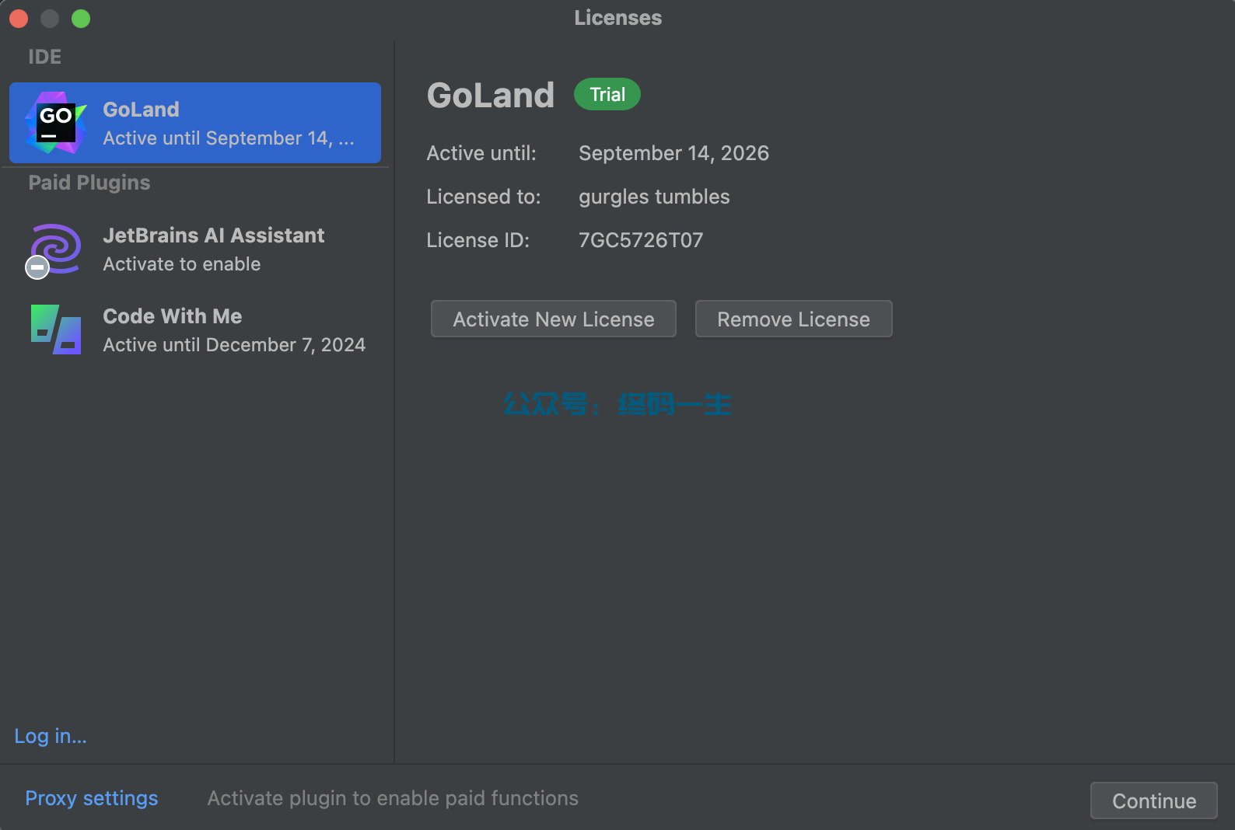Viewport: 1235px width, 830px height.
Task: Click the grey minimize window button
Action: tap(50, 18)
